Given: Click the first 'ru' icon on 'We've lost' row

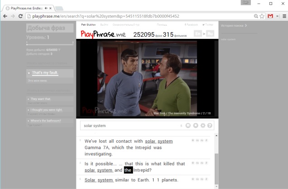Looking at the screenshot, I should pos(197,140).
